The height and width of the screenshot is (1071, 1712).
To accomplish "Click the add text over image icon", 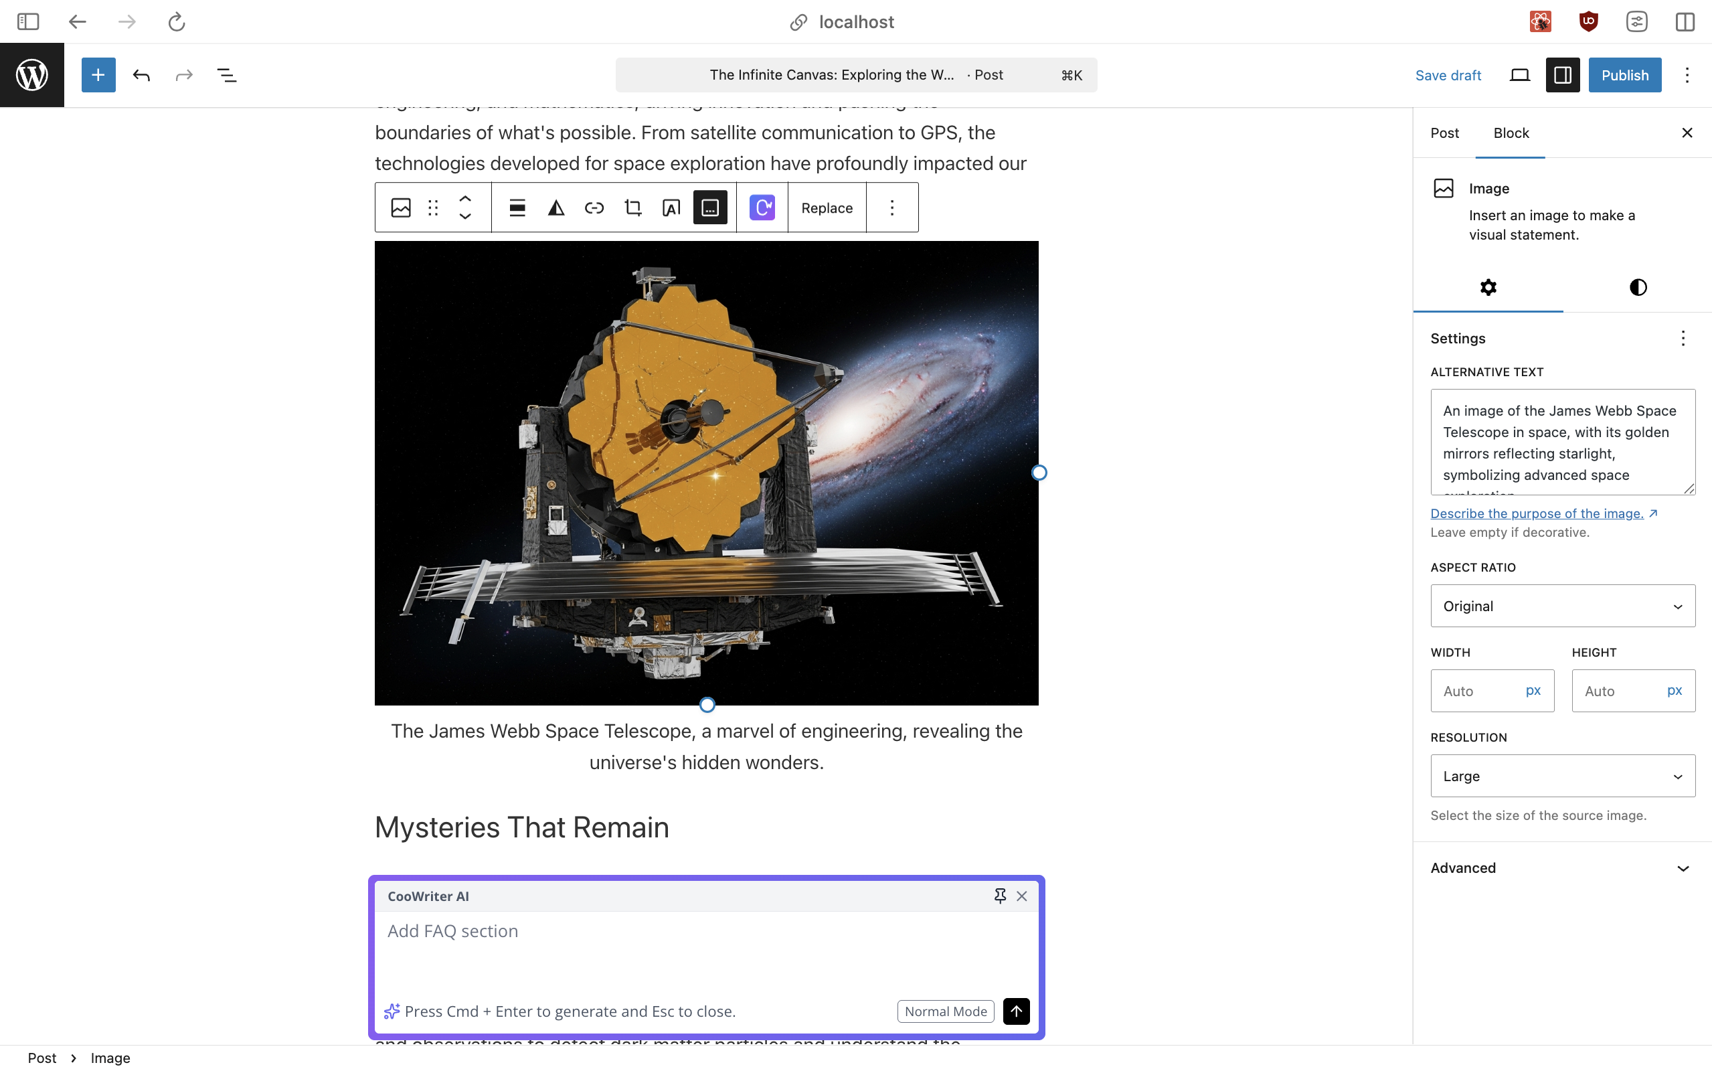I will coord(671,208).
